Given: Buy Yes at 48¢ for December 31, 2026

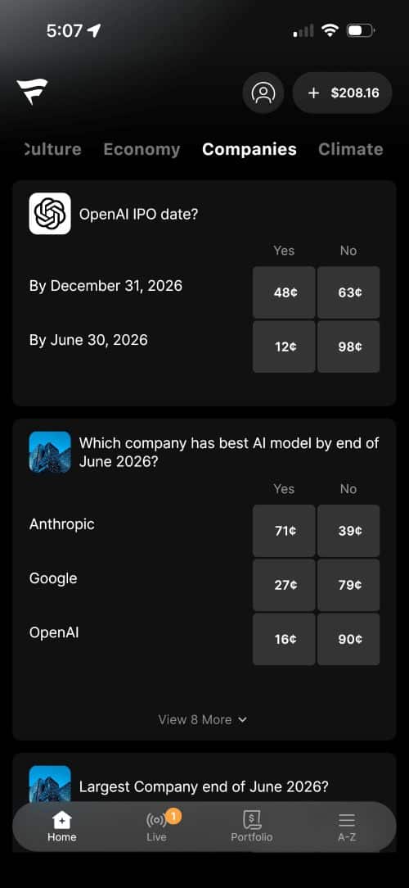Looking at the screenshot, I should point(284,292).
